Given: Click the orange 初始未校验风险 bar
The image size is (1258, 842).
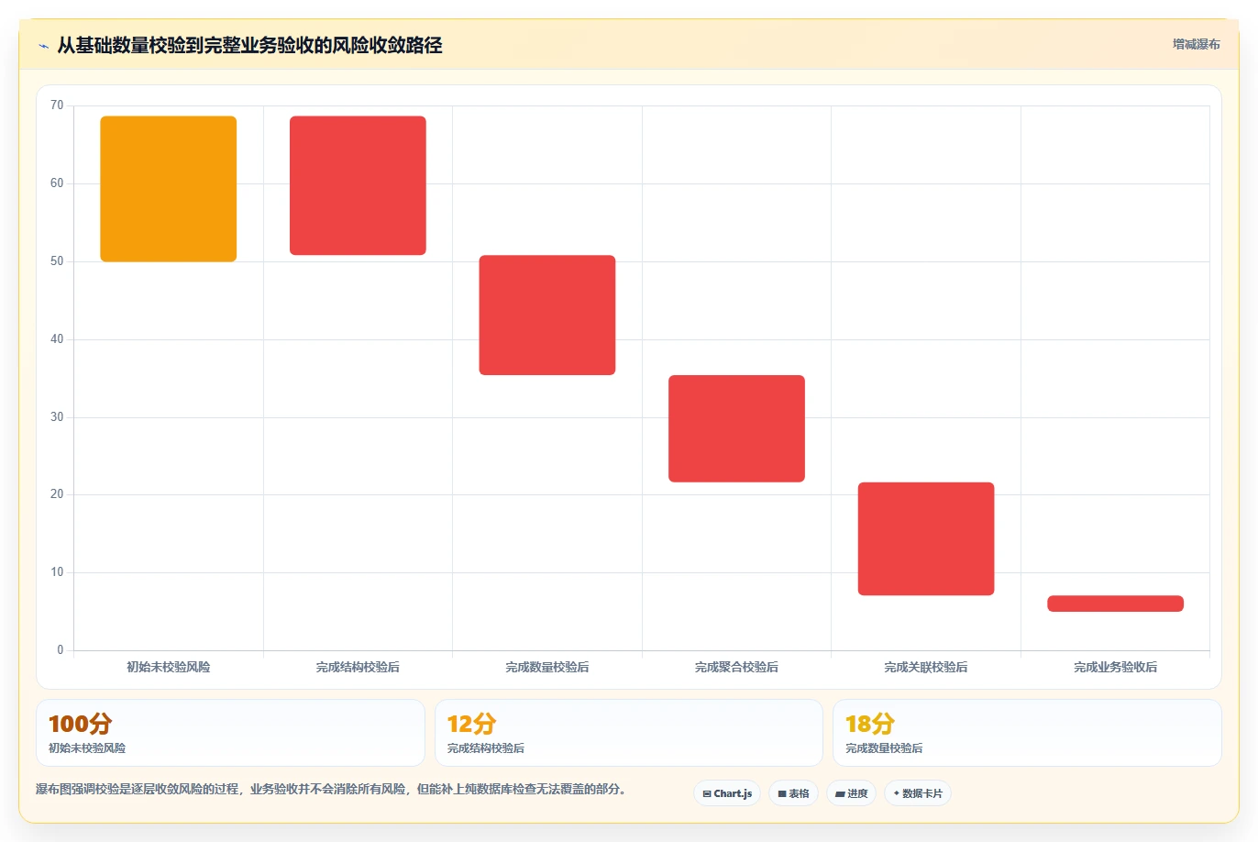Looking at the screenshot, I should coord(169,189).
